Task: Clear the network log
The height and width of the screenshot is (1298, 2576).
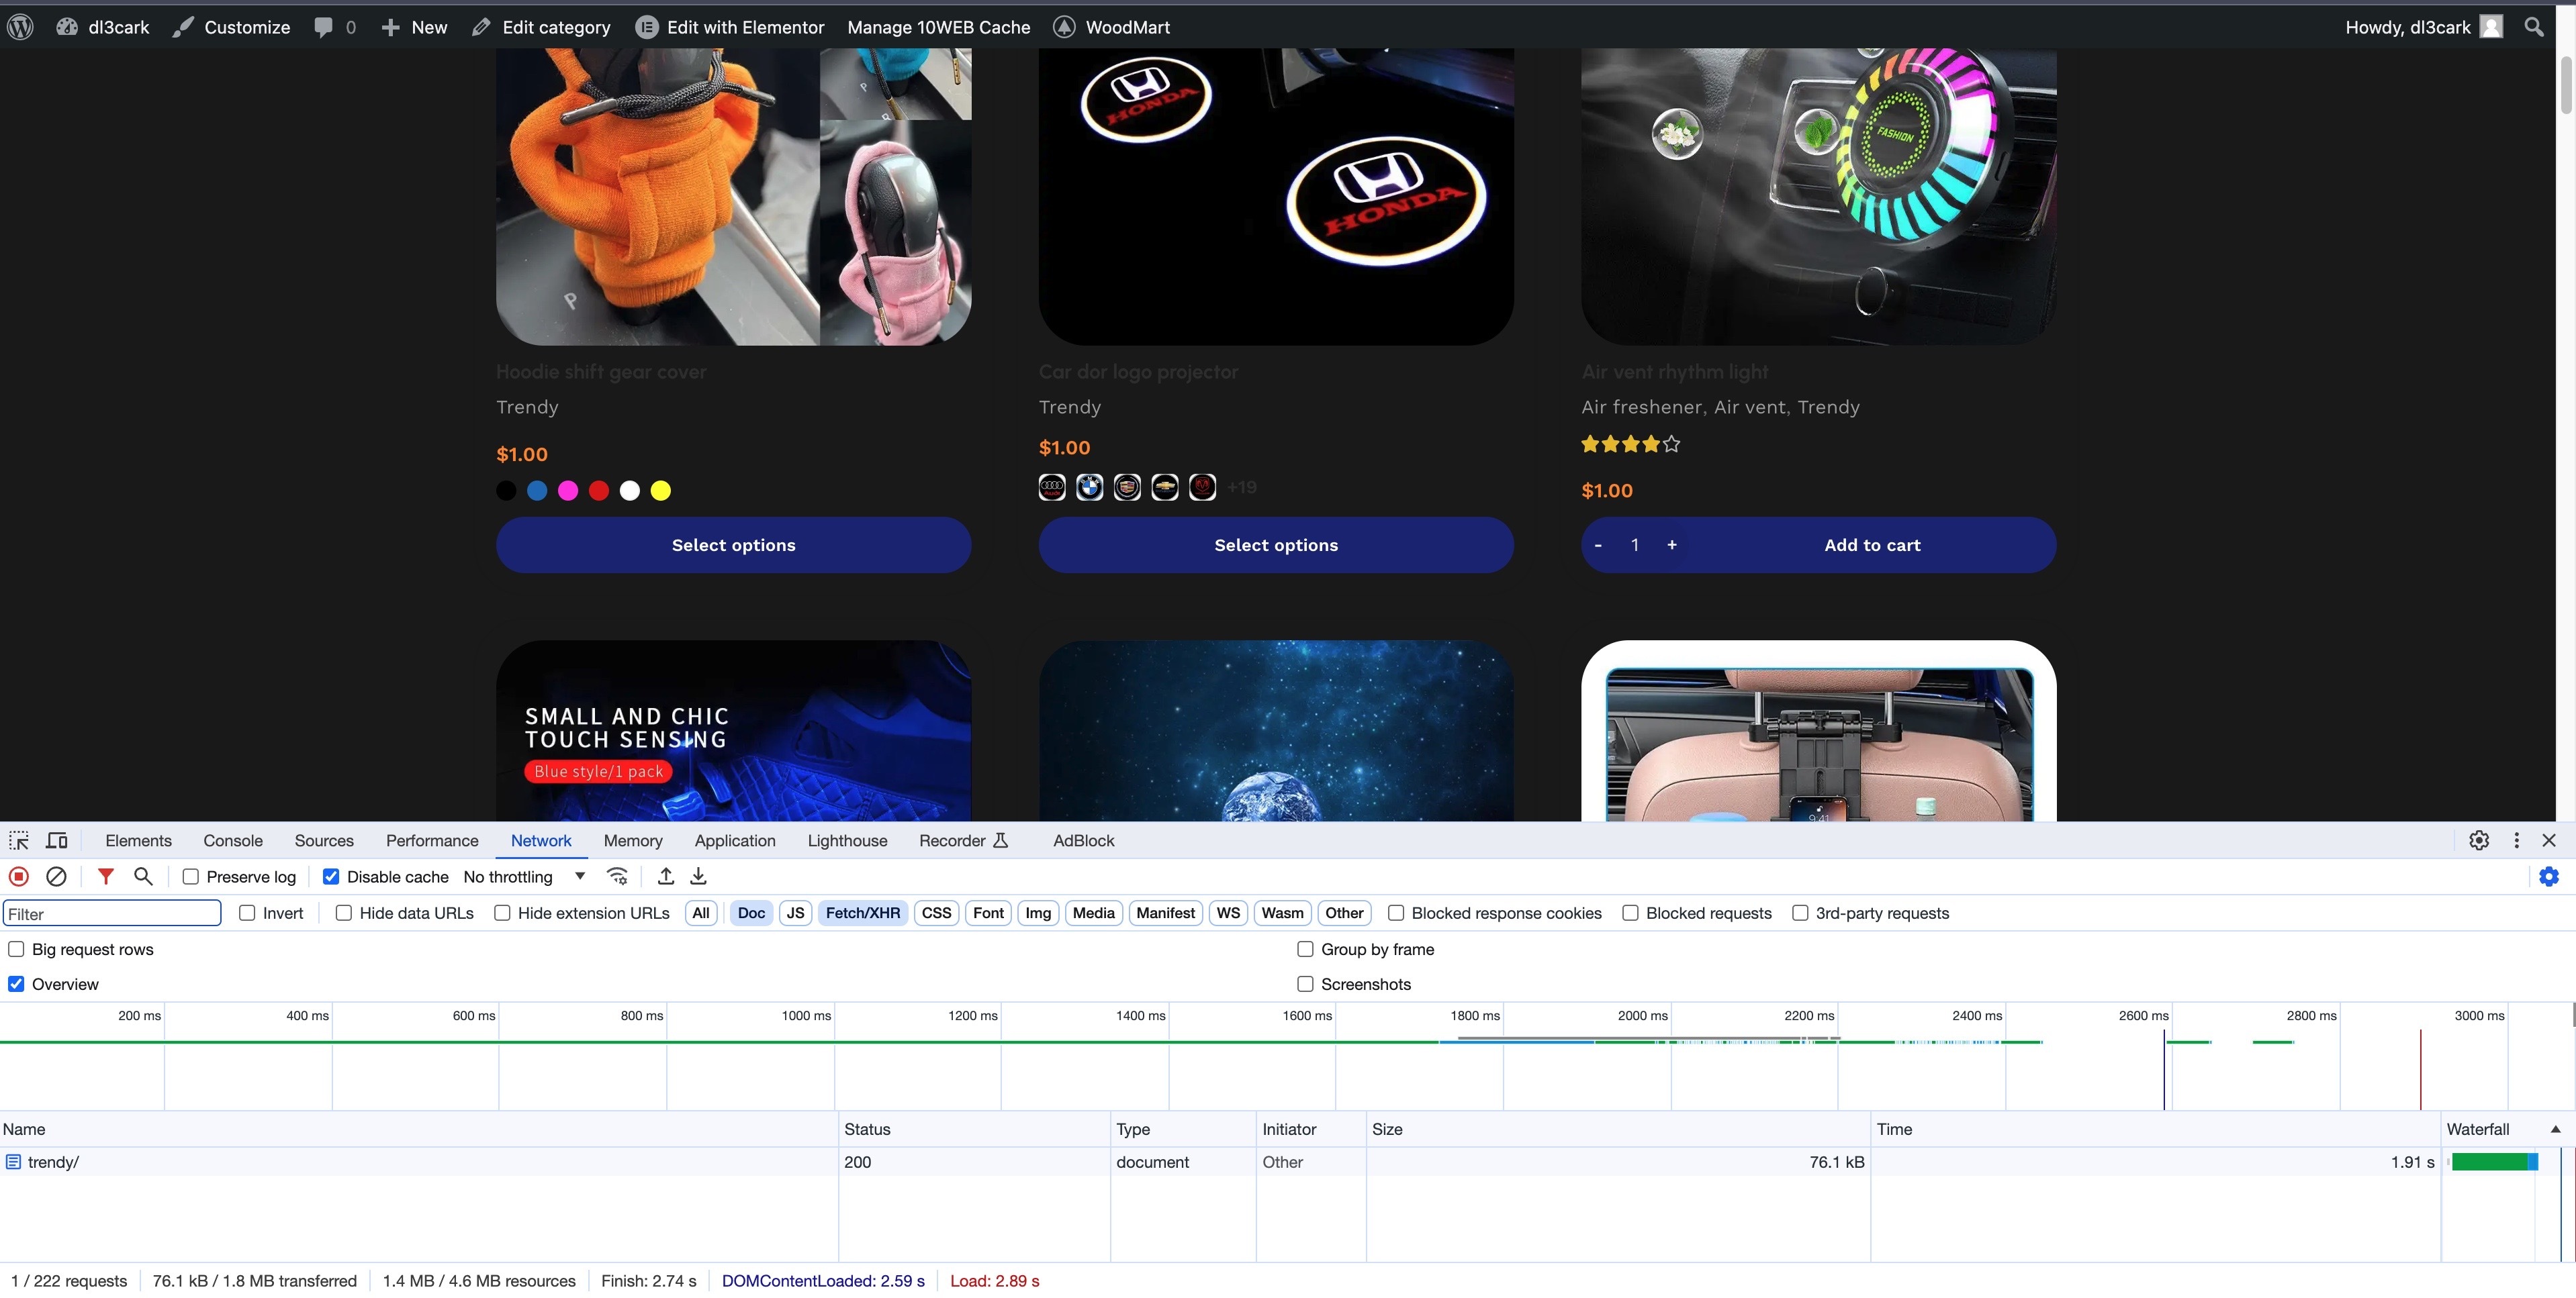Action: (56, 877)
